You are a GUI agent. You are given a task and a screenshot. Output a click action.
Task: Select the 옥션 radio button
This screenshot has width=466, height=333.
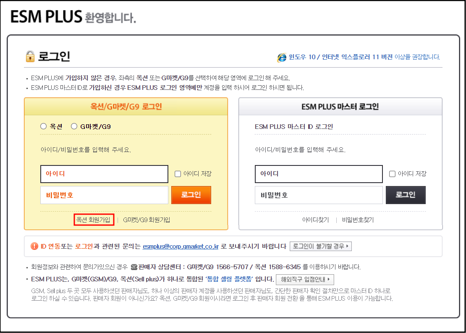point(43,127)
